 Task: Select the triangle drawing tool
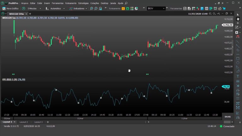[238, 67]
